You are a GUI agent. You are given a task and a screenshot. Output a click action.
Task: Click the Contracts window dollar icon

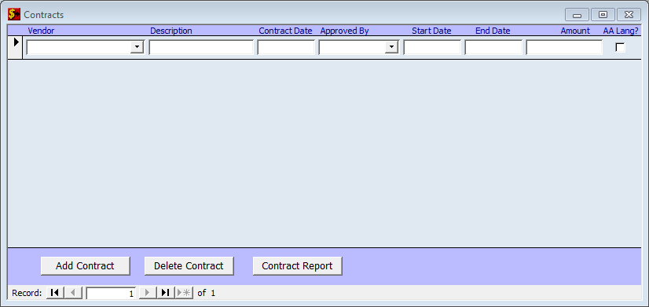click(14, 14)
